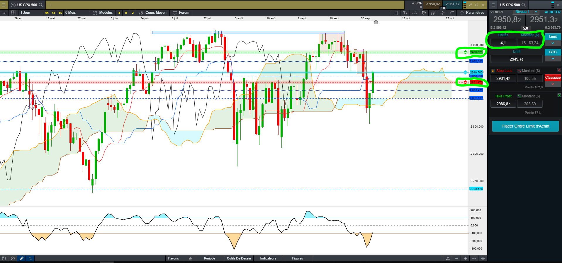Toggle Stop Loss Montant ($) mode

tap(519, 71)
